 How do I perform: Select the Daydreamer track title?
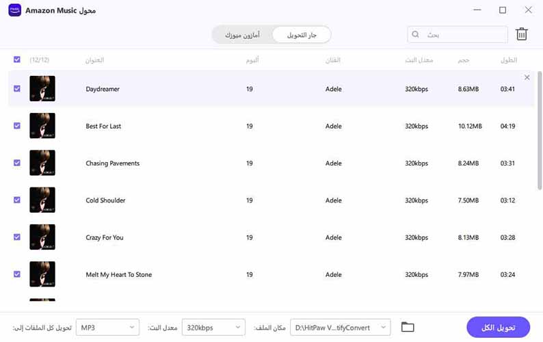point(103,89)
